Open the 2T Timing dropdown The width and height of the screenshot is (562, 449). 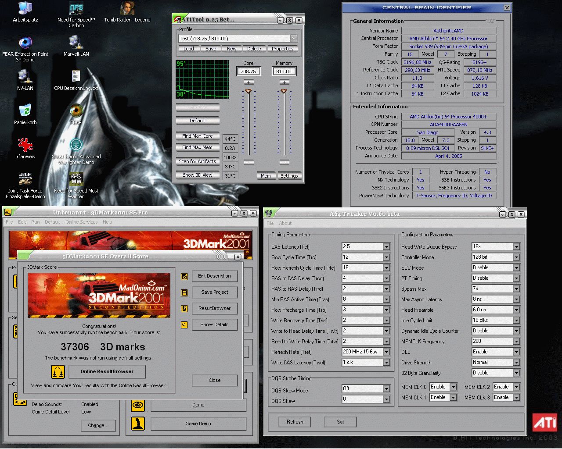click(516, 278)
